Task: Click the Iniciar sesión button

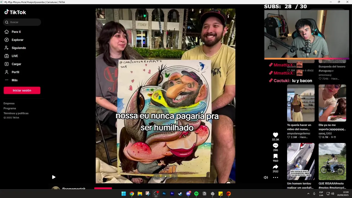Action: pos(22,90)
